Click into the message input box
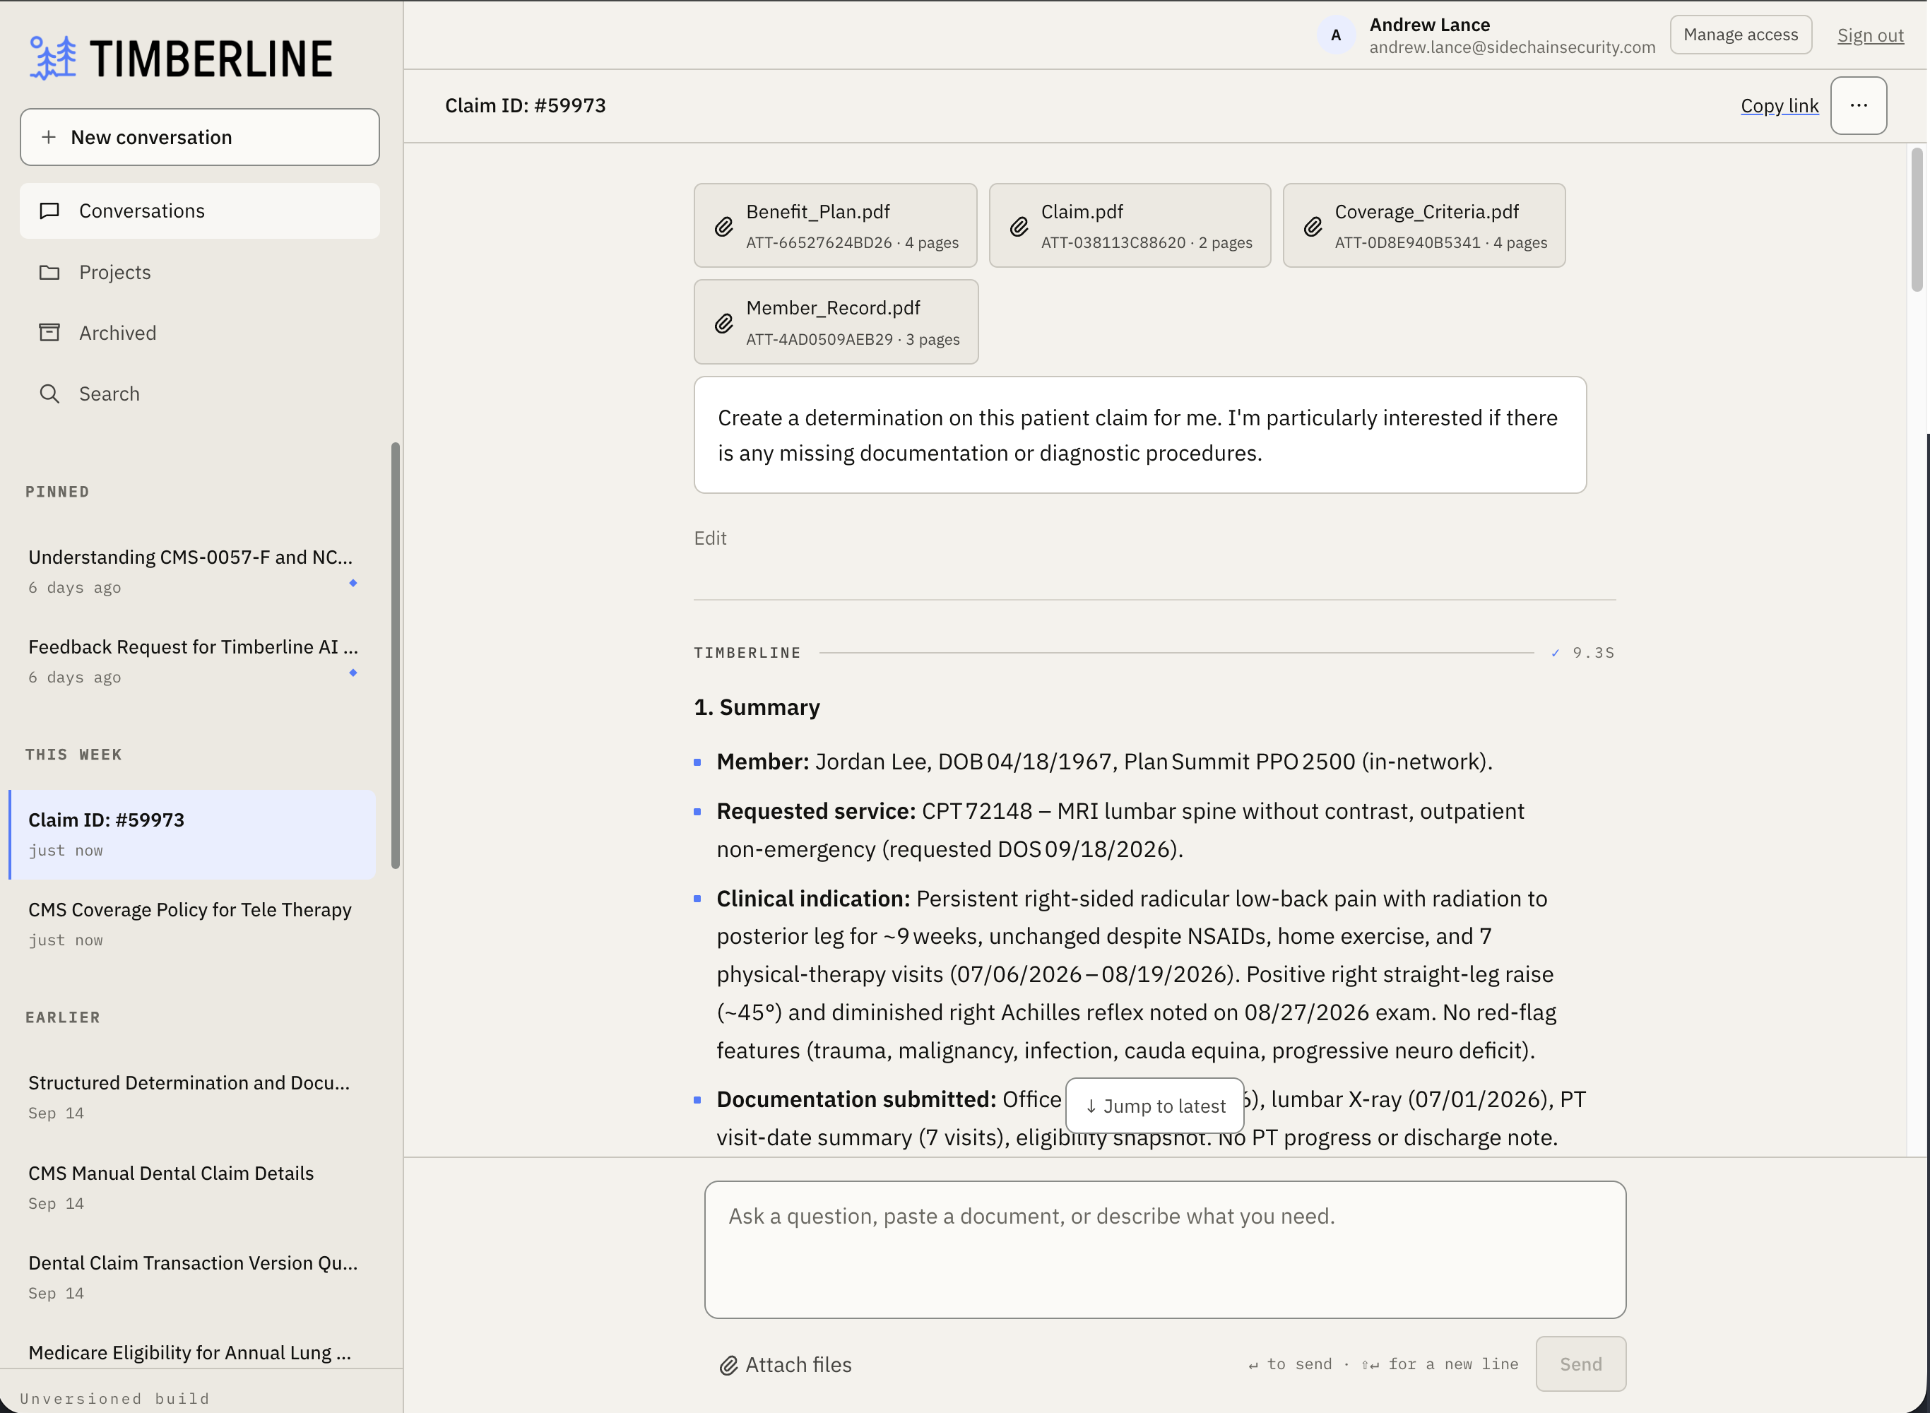The height and width of the screenshot is (1413, 1930). (1165, 1250)
